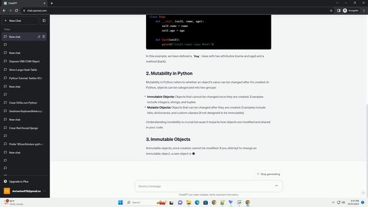Open the funnel-shaped taskbar app
Screen dimensions: 368x207
click(231, 202)
